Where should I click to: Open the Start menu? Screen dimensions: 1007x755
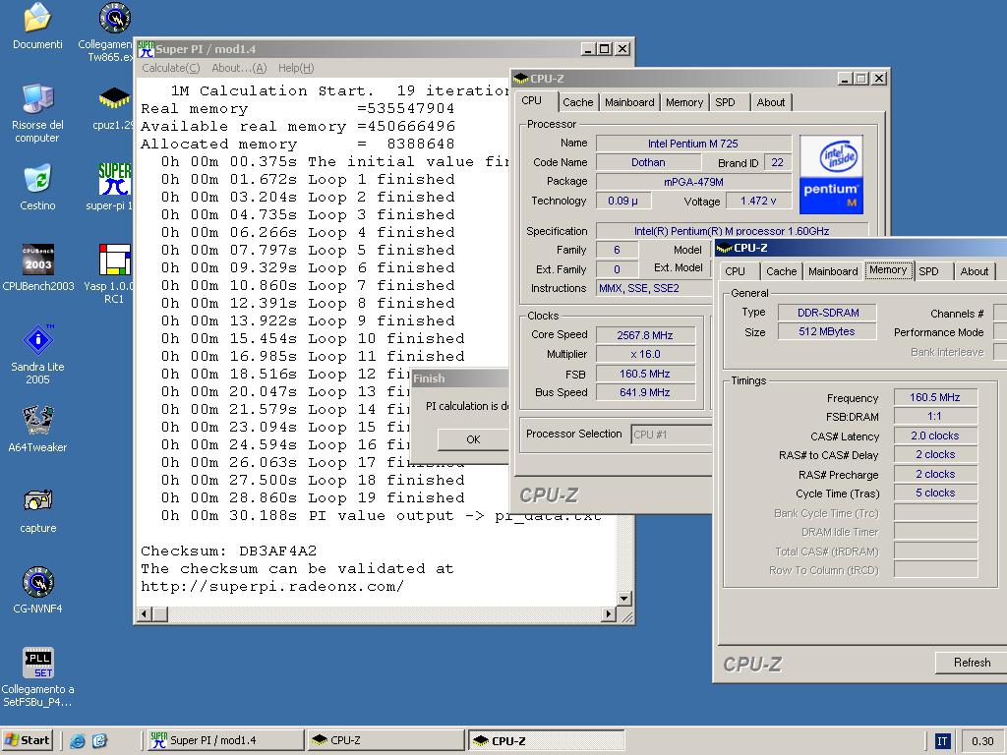tap(27, 740)
